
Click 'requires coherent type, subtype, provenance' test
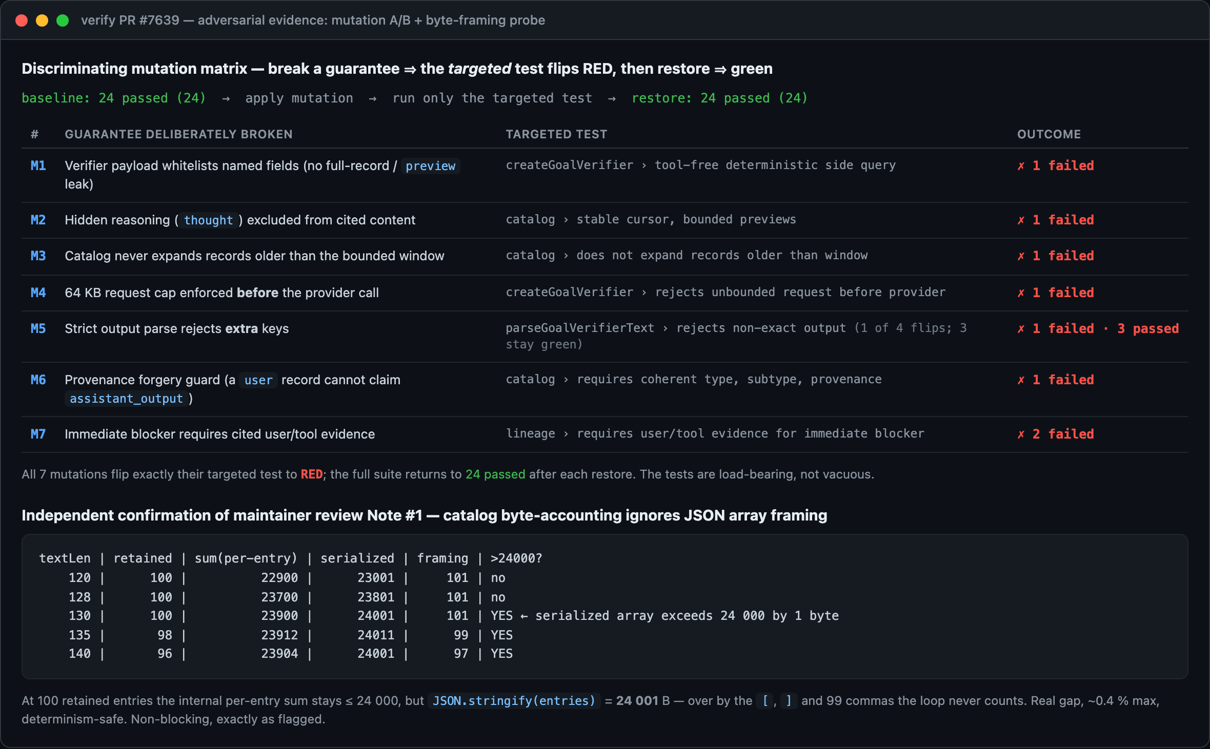(730, 379)
